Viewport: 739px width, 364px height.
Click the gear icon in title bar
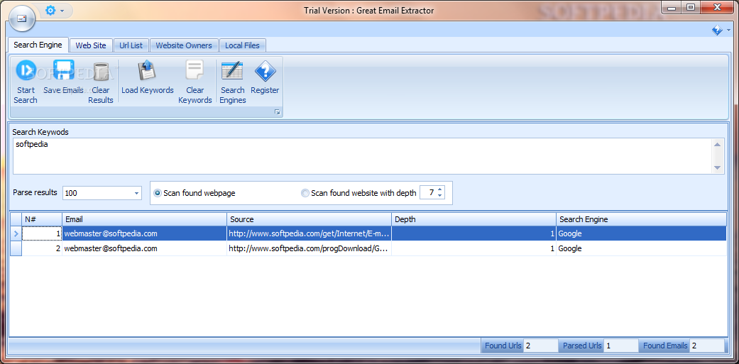[50, 10]
